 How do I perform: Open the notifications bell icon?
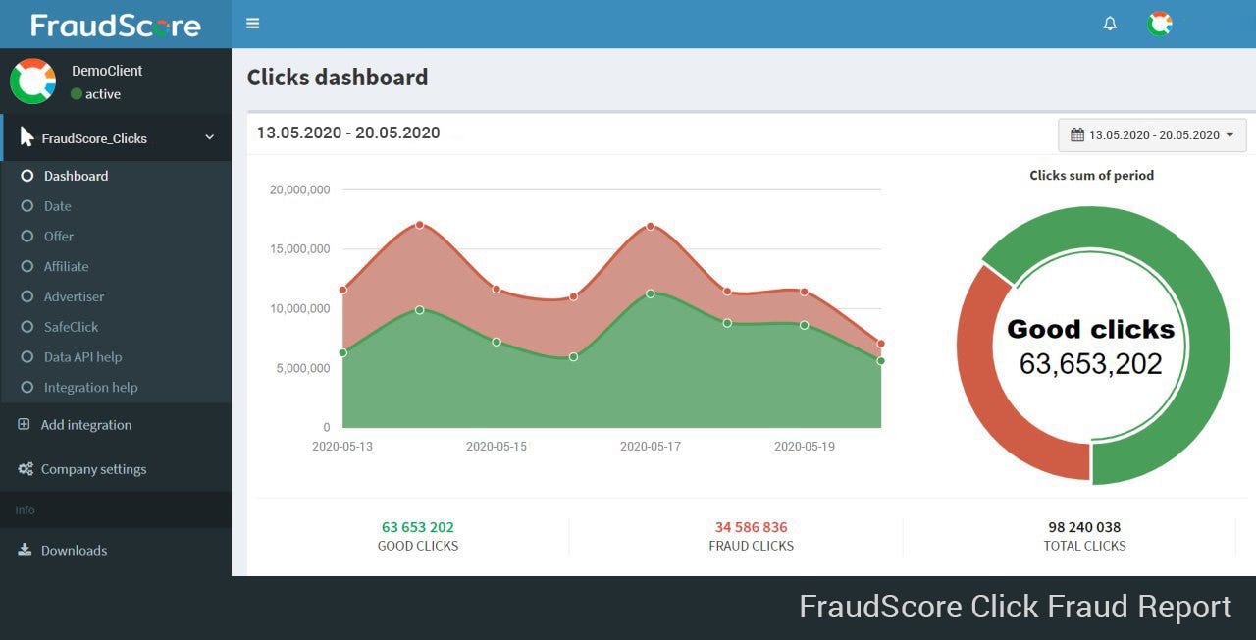[1110, 24]
